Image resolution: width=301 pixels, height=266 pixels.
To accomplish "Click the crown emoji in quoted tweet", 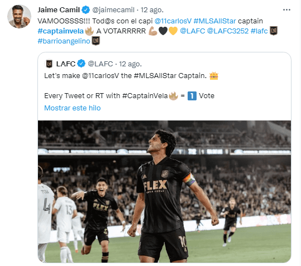I will click(x=214, y=76).
